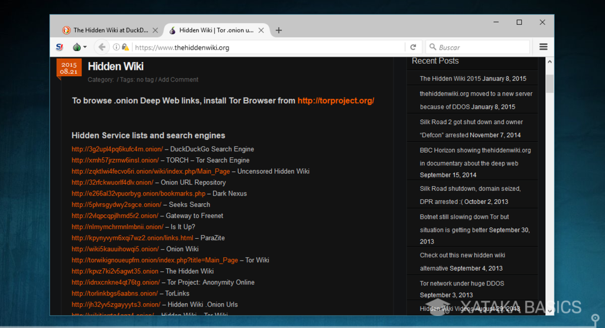This screenshot has height=328, width=605.
Task: Open a new tab with plus button
Action: tap(279, 30)
